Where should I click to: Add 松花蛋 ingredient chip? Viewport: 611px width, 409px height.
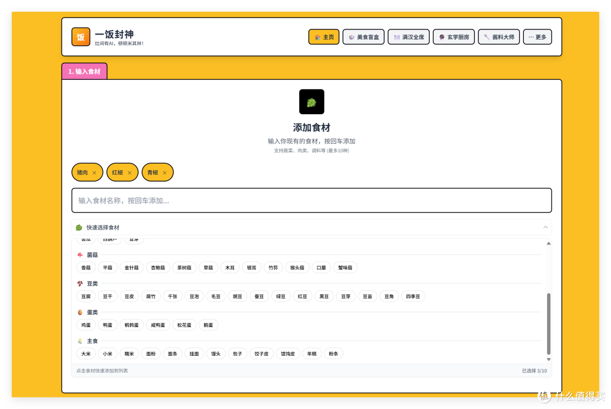coord(184,325)
